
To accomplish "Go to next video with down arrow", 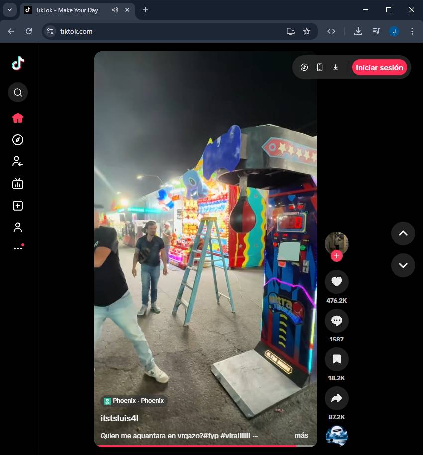I will click(403, 265).
